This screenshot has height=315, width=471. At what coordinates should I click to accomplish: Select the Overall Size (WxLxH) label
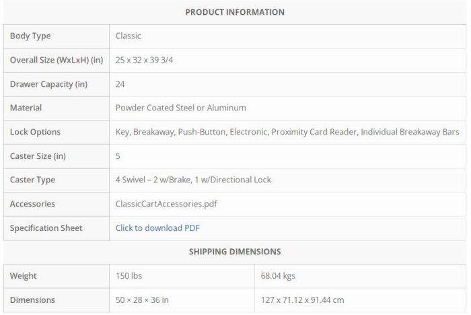pyautogui.click(x=56, y=60)
